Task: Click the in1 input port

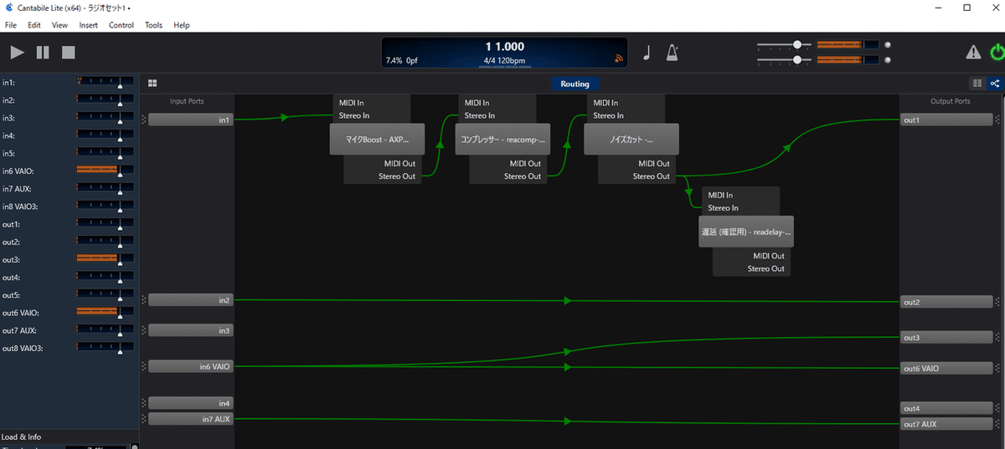Action: tap(191, 120)
